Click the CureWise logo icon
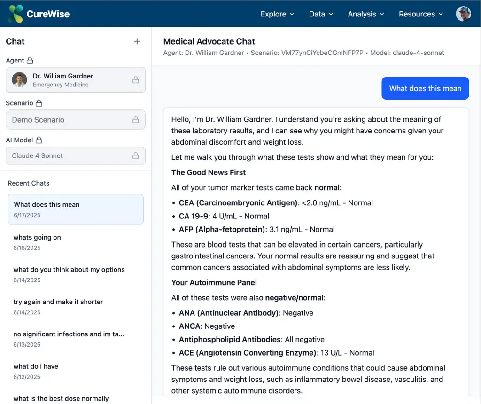The width and height of the screenshot is (481, 404). tap(15, 14)
